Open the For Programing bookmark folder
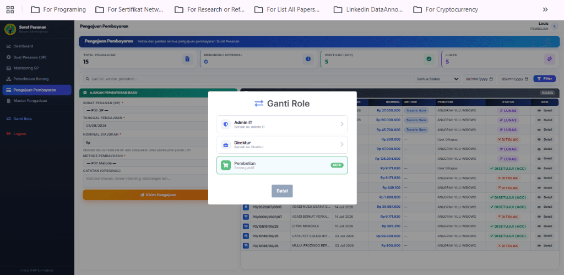Image resolution: width=564 pixels, height=275 pixels. pos(58,10)
